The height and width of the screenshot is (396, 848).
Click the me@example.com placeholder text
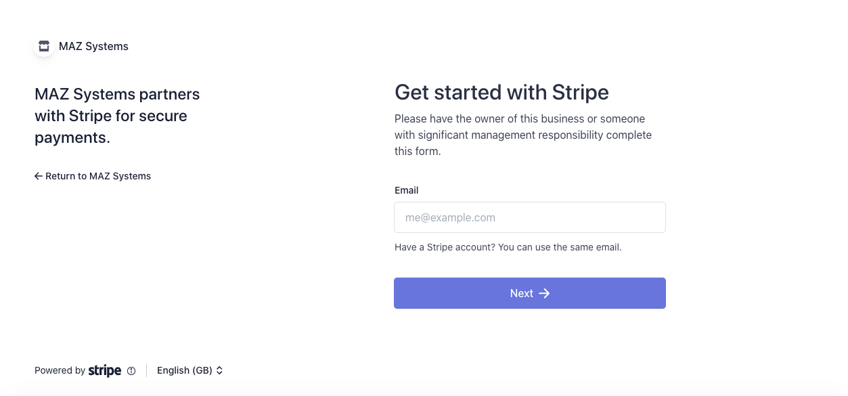(x=450, y=217)
